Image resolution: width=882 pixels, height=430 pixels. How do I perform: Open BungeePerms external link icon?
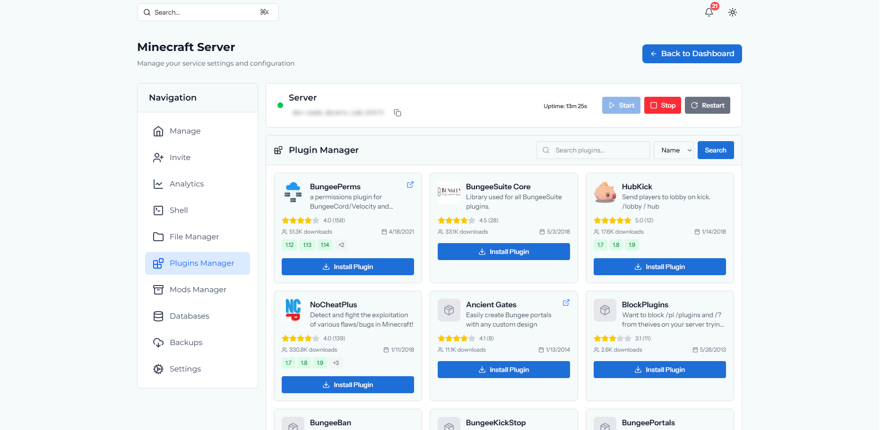click(410, 185)
